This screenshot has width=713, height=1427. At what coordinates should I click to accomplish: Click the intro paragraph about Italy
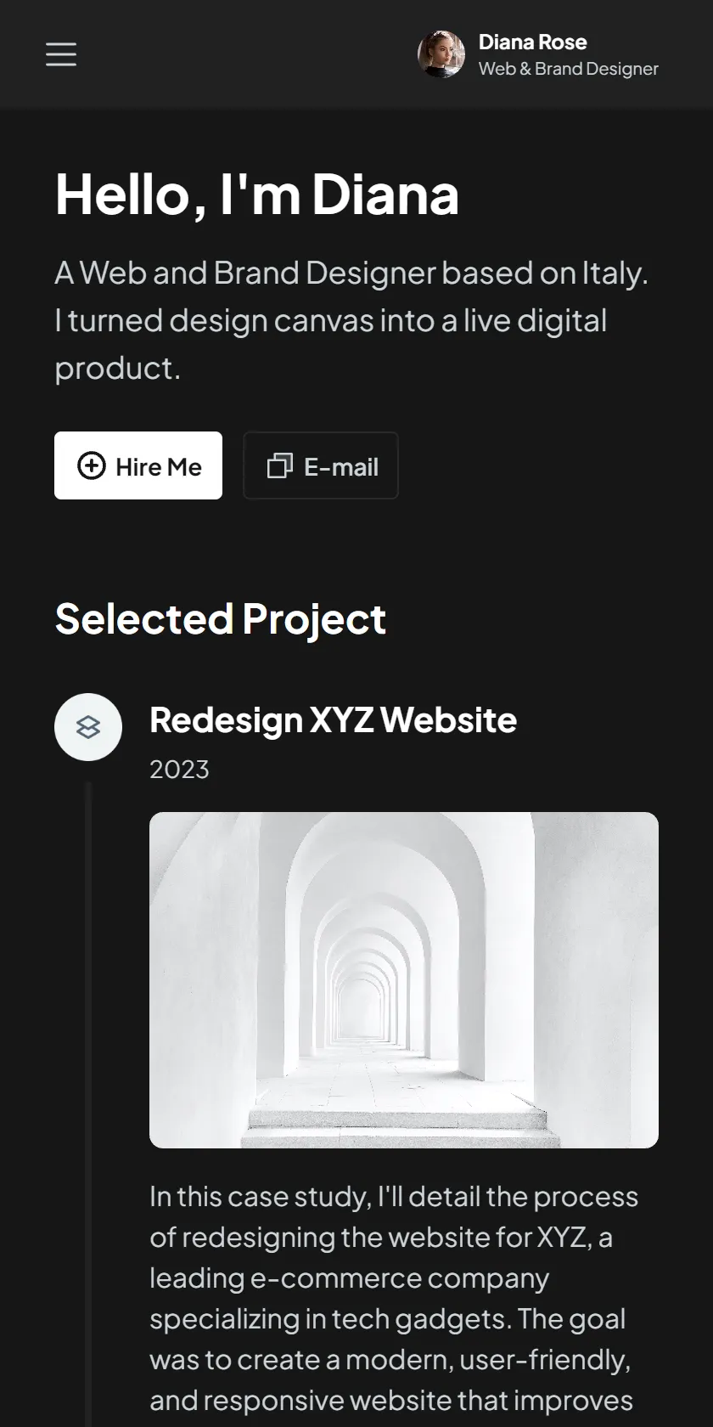pos(351,321)
